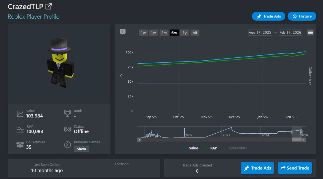Screen dimensions: 323x179
Task: Click the Send Trade button
Action: [x=295, y=168]
